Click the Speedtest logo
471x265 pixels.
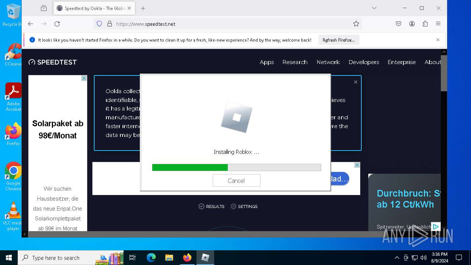[x=53, y=62]
